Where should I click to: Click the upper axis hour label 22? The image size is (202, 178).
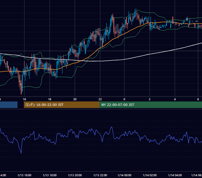coord(100,99)
